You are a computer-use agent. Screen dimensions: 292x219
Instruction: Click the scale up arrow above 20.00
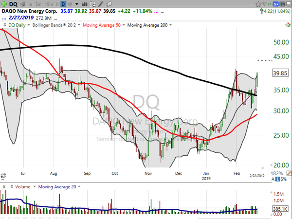coord(263,167)
